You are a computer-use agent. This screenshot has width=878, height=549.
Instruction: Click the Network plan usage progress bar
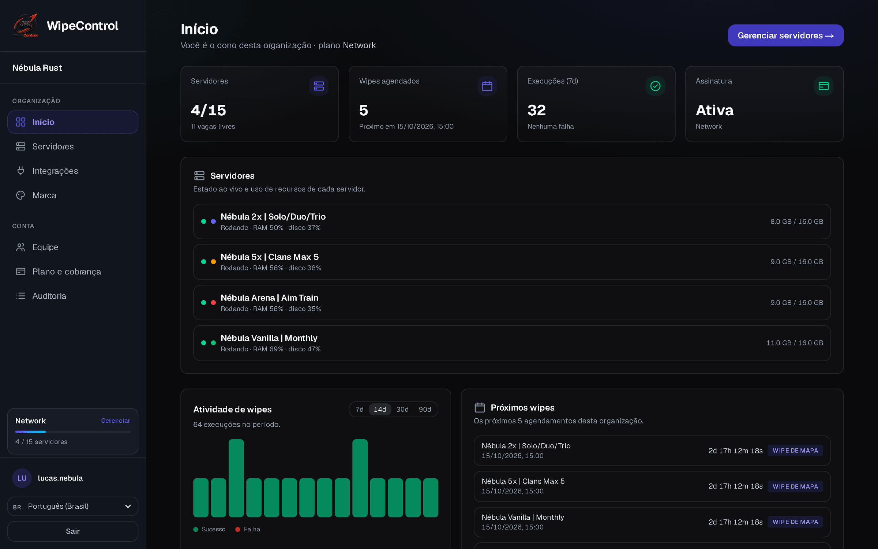pyautogui.click(x=73, y=432)
